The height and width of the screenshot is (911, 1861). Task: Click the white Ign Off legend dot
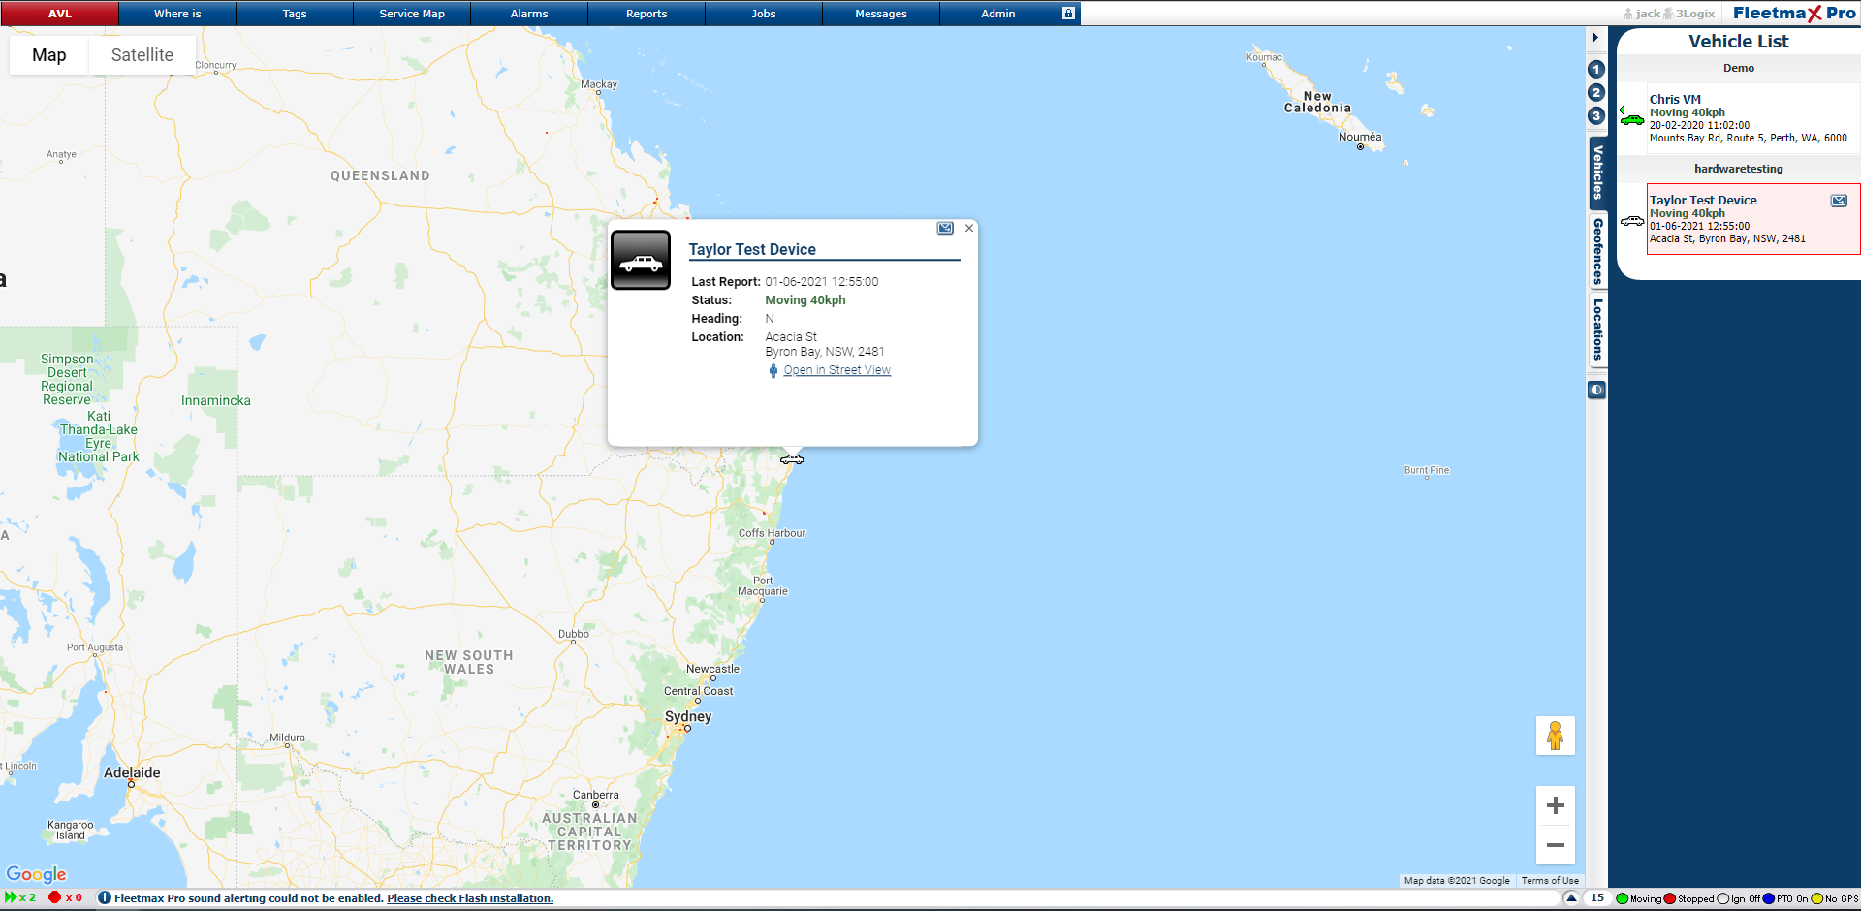coord(1723,898)
